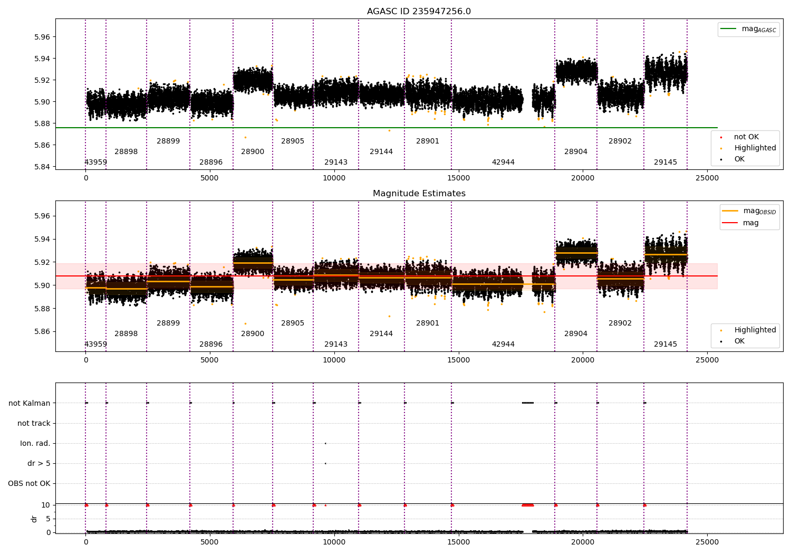Viewport: 791px width, 554px height.
Task: Click 28901 in the Magnitude Estimates plot
Action: point(428,323)
